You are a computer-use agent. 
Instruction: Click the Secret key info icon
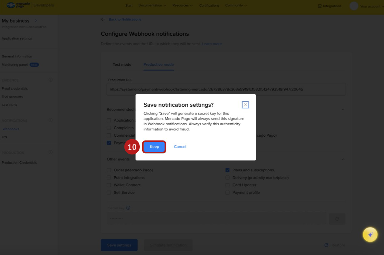click(128, 208)
